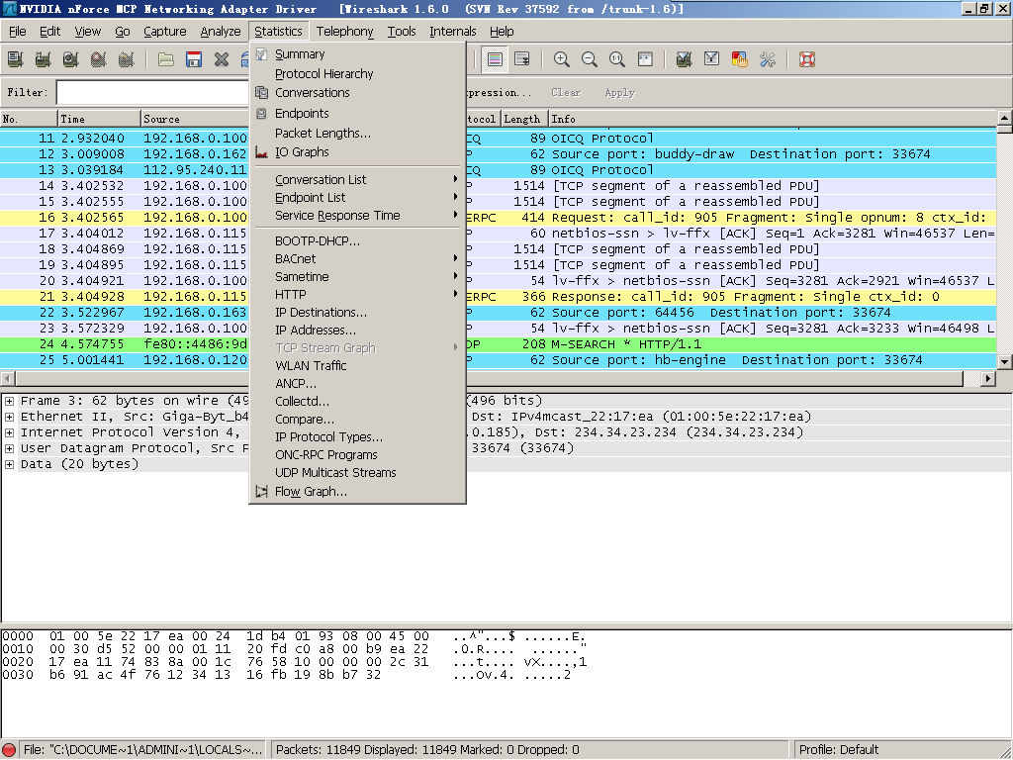Click packet list horizontal scrollbar right arrow
This screenshot has height=760, width=1013.
tap(987, 379)
